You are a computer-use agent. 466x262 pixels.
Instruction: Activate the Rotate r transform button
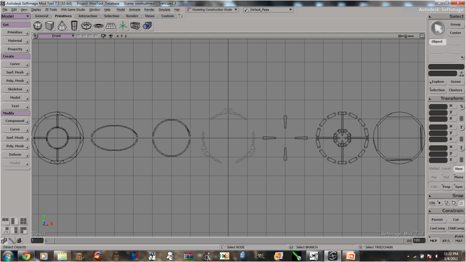(x=461, y=127)
